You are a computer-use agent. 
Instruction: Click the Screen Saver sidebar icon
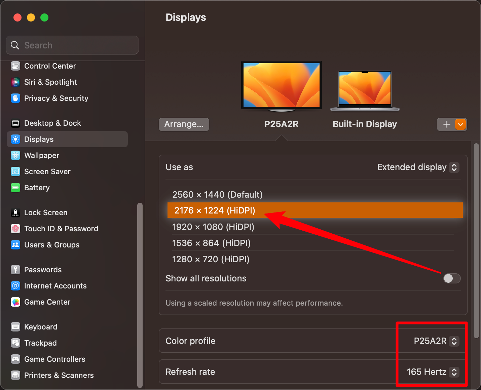pyautogui.click(x=15, y=171)
